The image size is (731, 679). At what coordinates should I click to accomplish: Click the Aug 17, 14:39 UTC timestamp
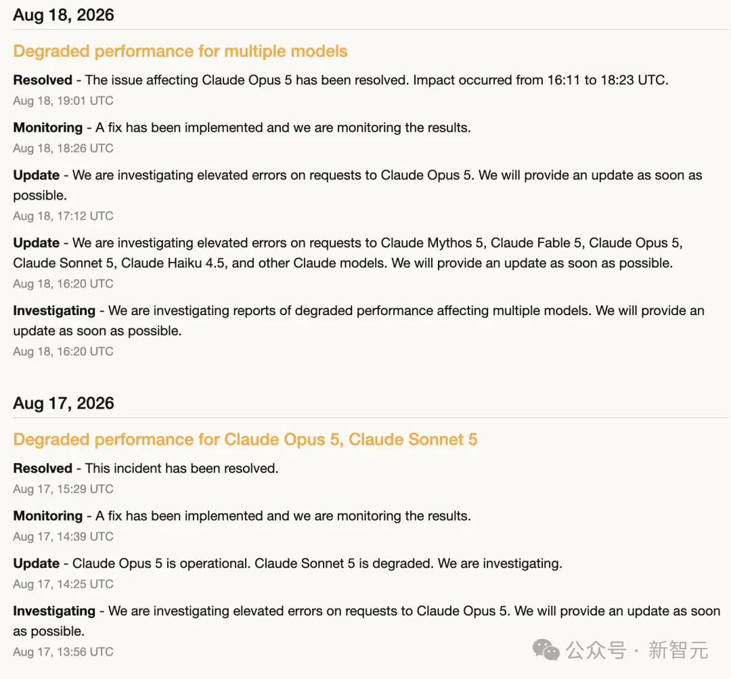(x=64, y=536)
